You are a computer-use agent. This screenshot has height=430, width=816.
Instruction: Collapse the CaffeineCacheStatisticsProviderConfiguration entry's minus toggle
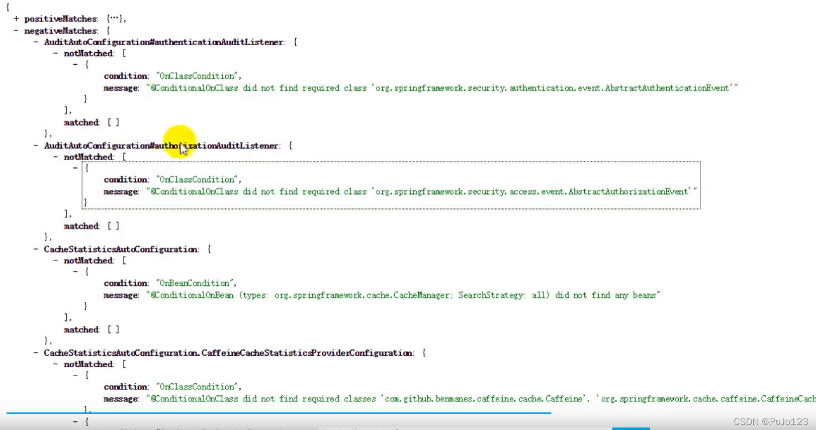point(36,353)
